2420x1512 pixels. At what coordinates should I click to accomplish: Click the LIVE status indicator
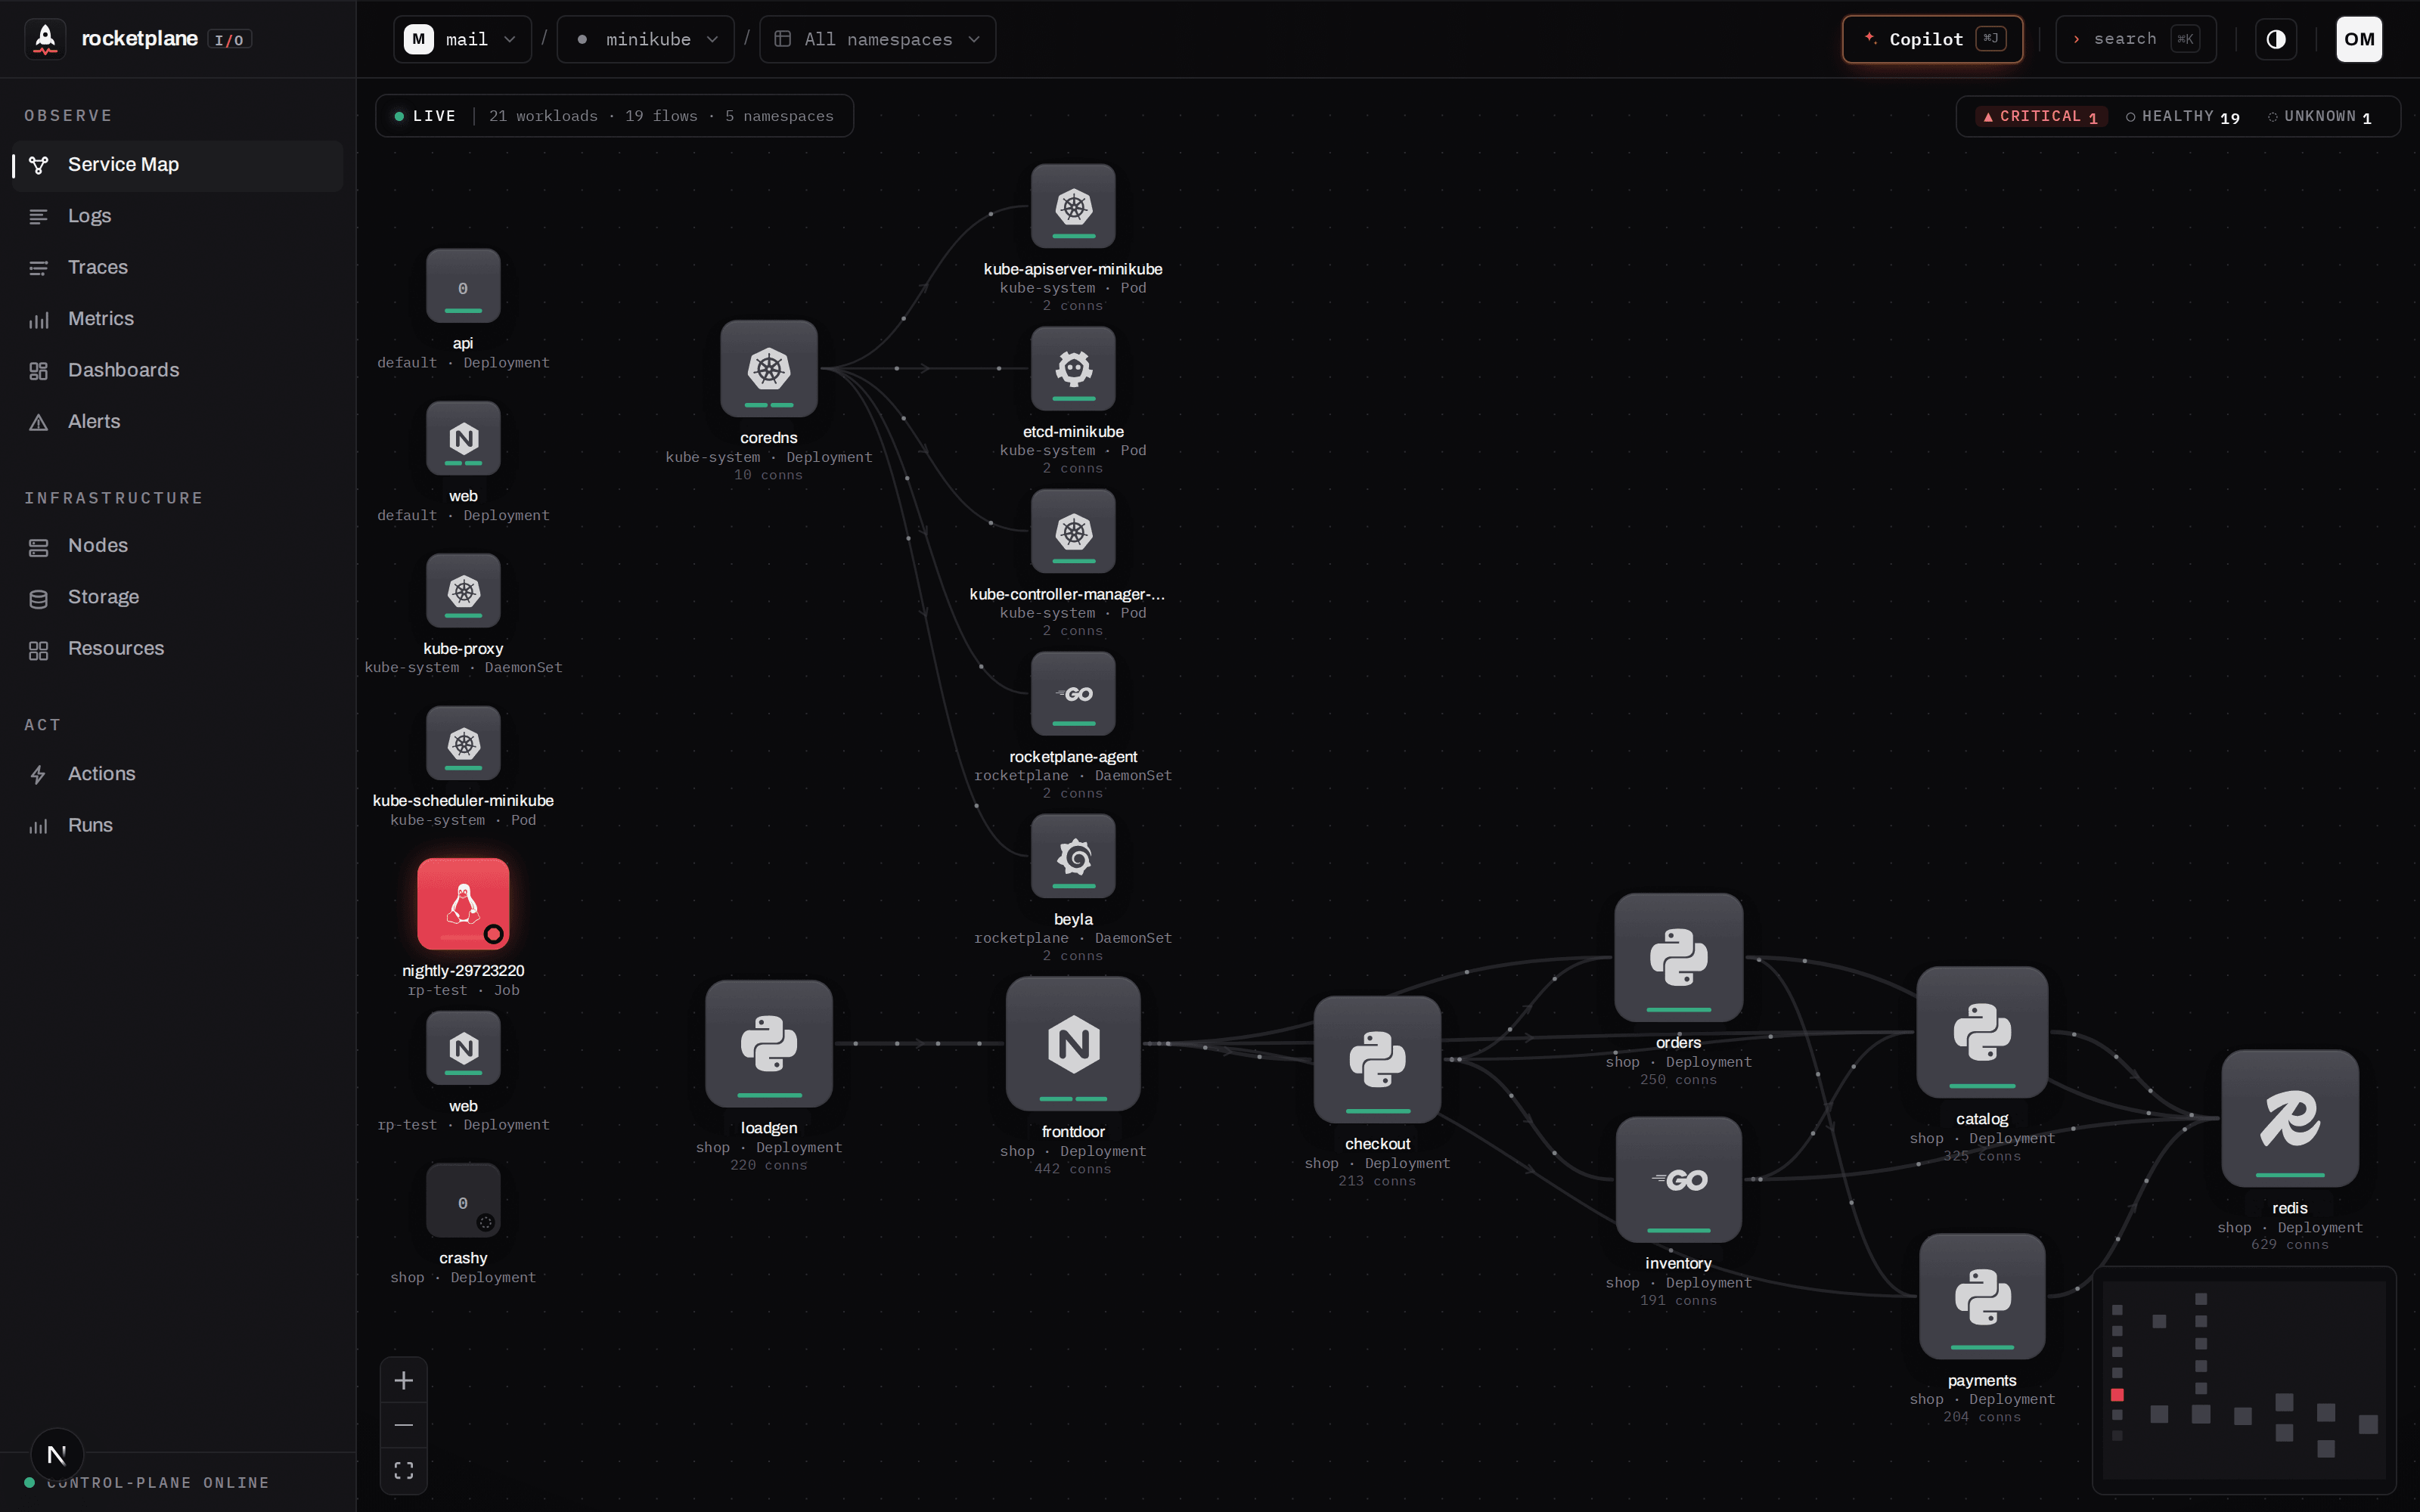pyautogui.click(x=425, y=116)
